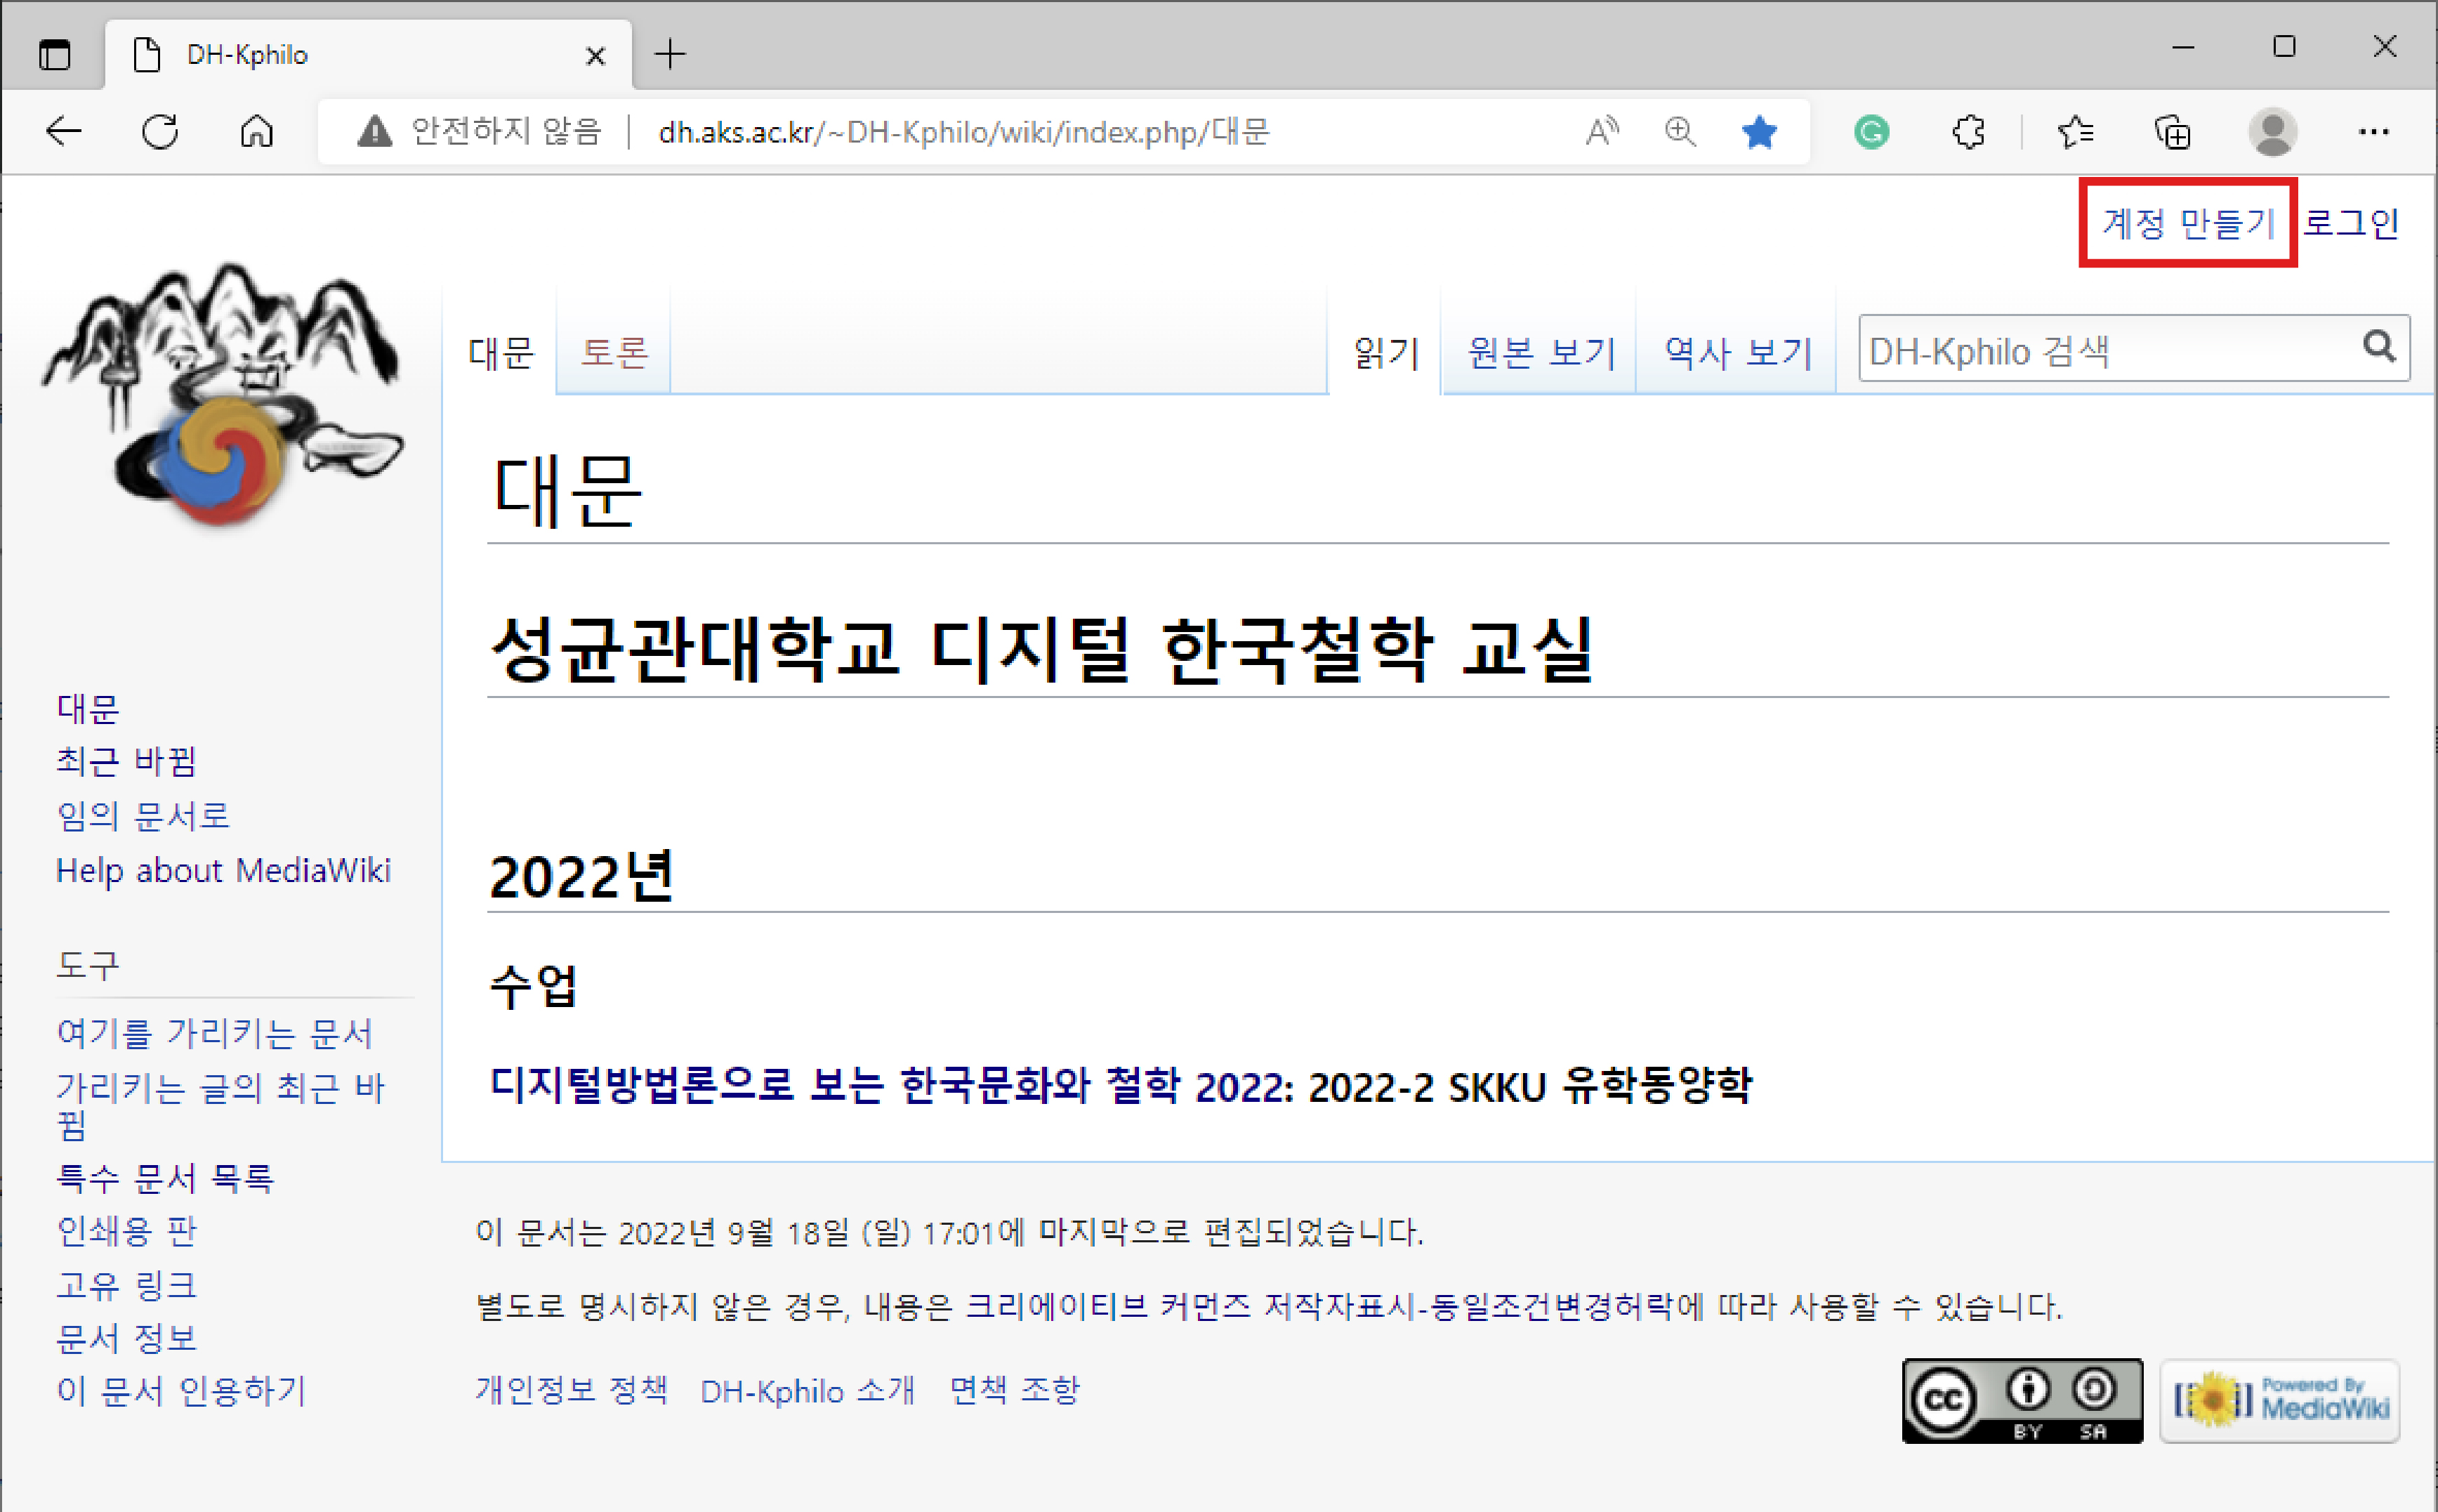Open browser settings three-dots menu
Viewport: 2438px width, 1512px height.
pos(2373,131)
